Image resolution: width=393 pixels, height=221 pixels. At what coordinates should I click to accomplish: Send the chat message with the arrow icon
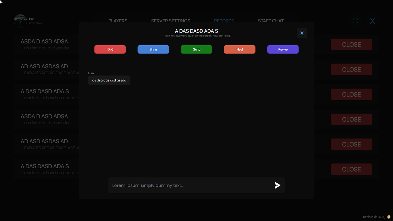coord(277,185)
